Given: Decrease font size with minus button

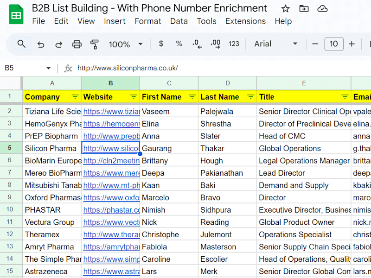Looking at the screenshot, I should (x=315, y=44).
